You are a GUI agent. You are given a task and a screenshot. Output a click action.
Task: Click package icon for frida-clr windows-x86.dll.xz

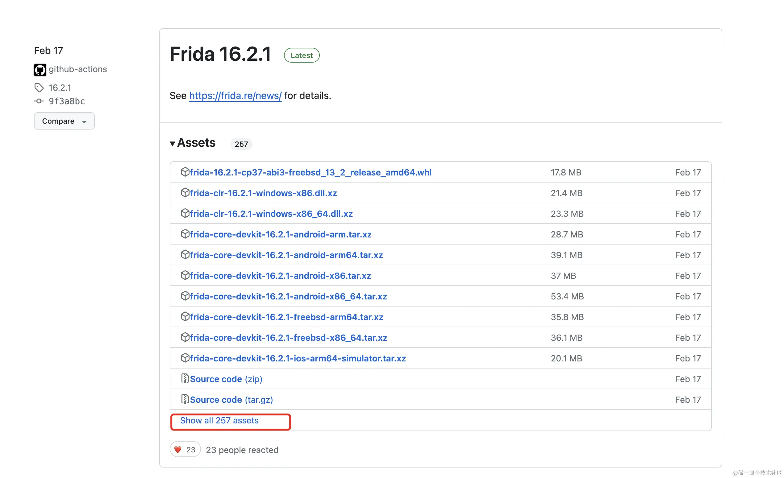(x=185, y=193)
